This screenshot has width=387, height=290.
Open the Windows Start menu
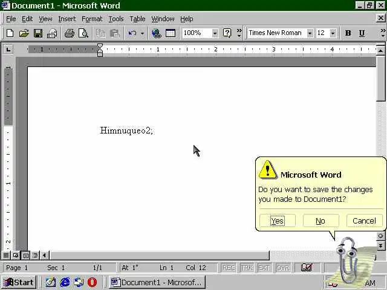[19, 282]
